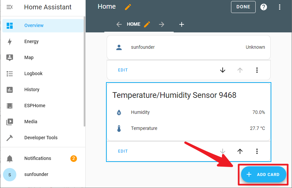Click the sunfounder card's disabled up arrow
This screenshot has width=292, height=188.
[240, 70]
